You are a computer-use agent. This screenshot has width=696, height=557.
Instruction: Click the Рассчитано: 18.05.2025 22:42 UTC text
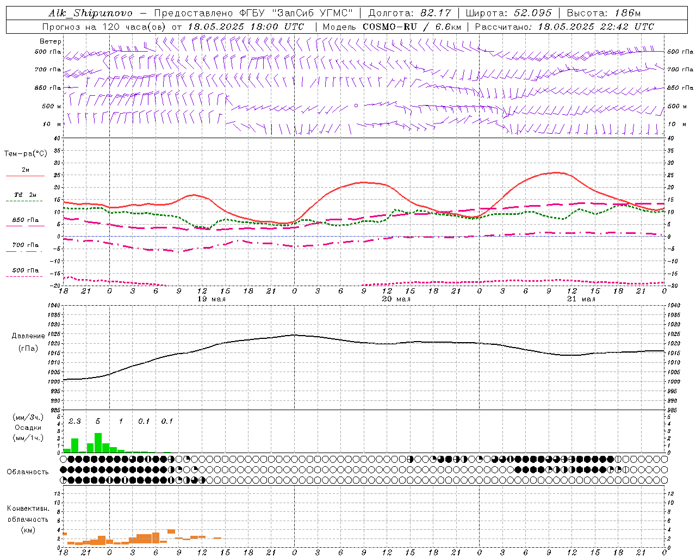564,27
